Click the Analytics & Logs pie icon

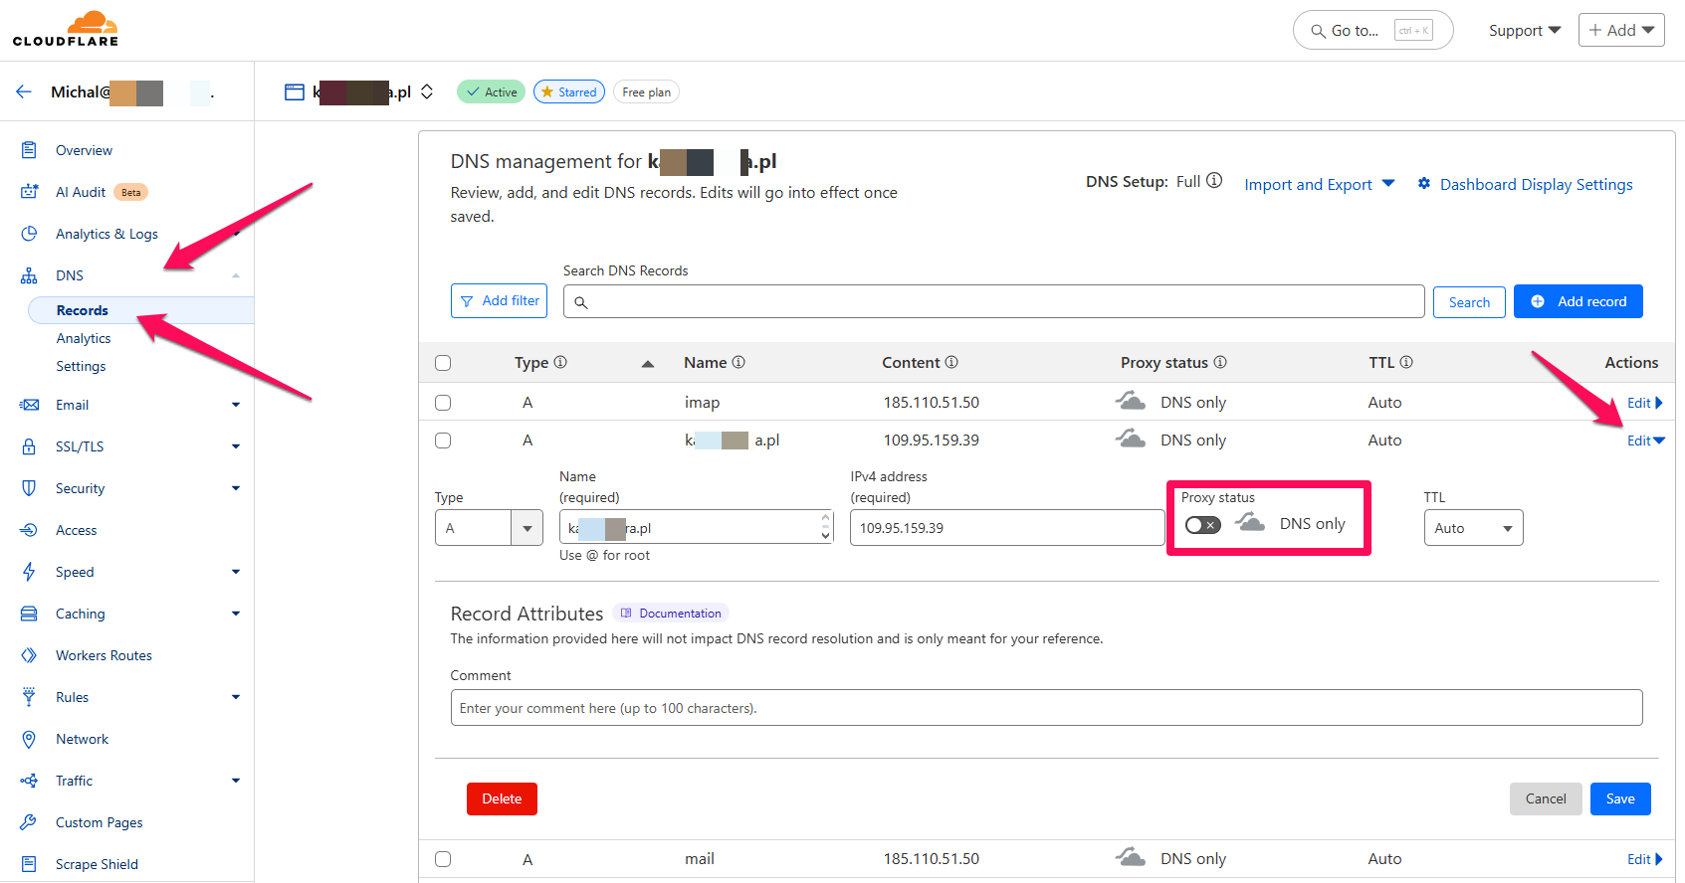pos(29,234)
